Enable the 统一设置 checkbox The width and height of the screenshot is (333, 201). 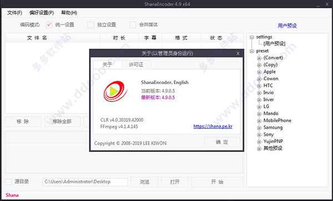(49, 25)
